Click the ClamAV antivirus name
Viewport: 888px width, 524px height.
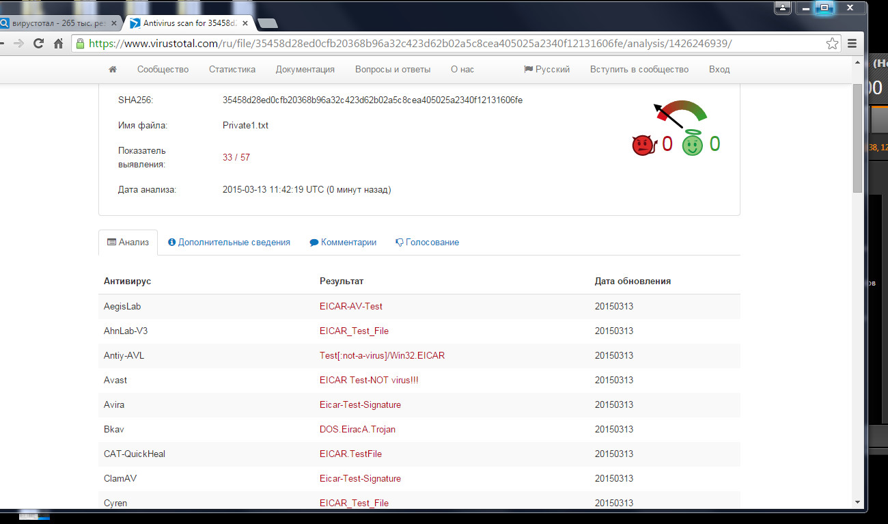[120, 478]
